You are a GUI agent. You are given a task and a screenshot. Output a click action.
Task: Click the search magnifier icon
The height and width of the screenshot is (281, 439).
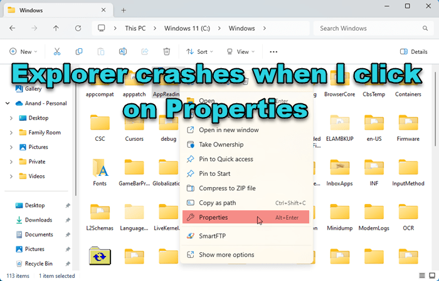tap(425, 28)
